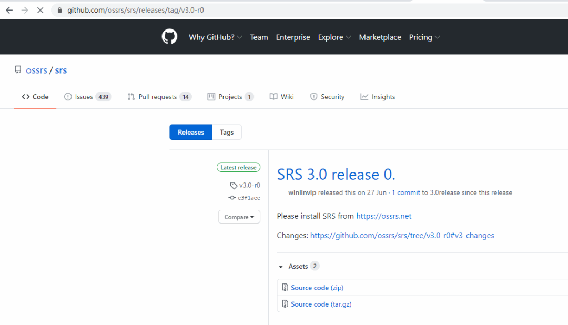Click the Assets count badge 2
This screenshot has height=325, width=568.
tap(315, 266)
